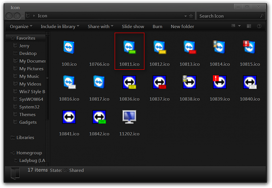Click the New folder button
Viewport: 272px width, 188px height.
coord(182,26)
